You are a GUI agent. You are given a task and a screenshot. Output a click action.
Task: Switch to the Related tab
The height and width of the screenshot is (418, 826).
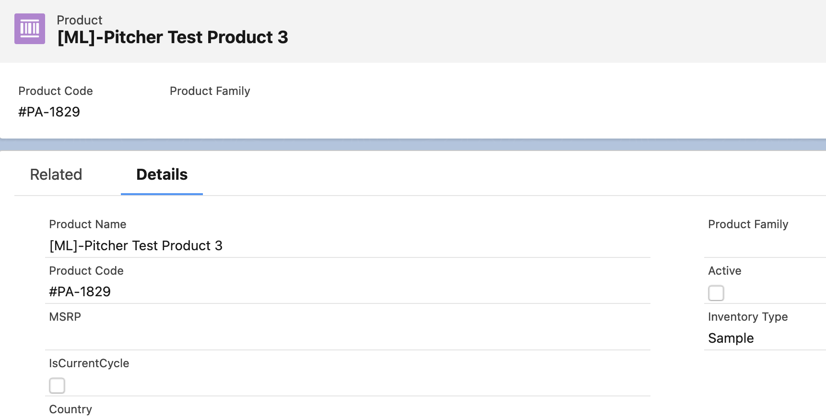tap(56, 174)
